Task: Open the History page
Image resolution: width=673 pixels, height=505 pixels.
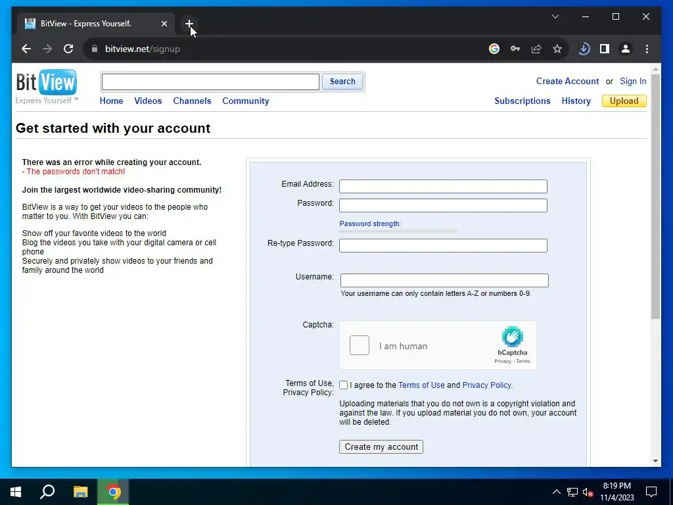Action: (x=576, y=101)
